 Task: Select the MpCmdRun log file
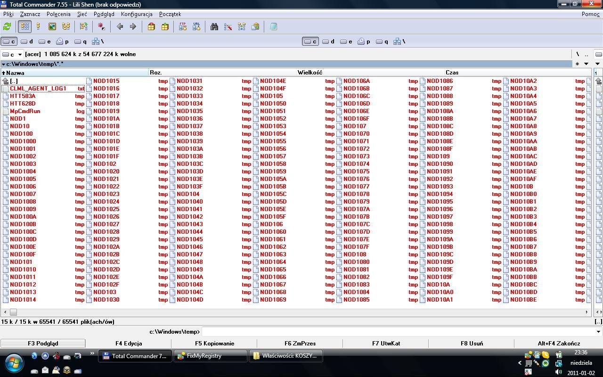click(x=43, y=111)
